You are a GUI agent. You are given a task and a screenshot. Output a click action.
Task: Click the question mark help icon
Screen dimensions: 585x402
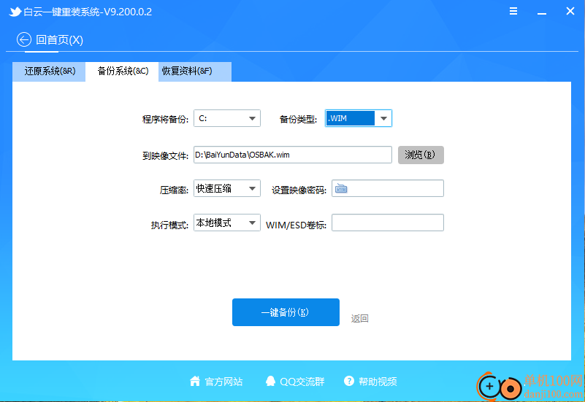[x=349, y=381]
